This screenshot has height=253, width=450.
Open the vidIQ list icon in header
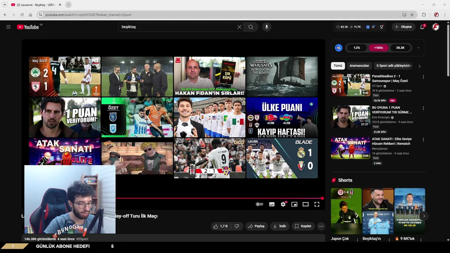click(x=373, y=27)
